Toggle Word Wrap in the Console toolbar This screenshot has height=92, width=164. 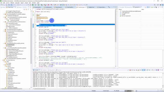(140, 70)
